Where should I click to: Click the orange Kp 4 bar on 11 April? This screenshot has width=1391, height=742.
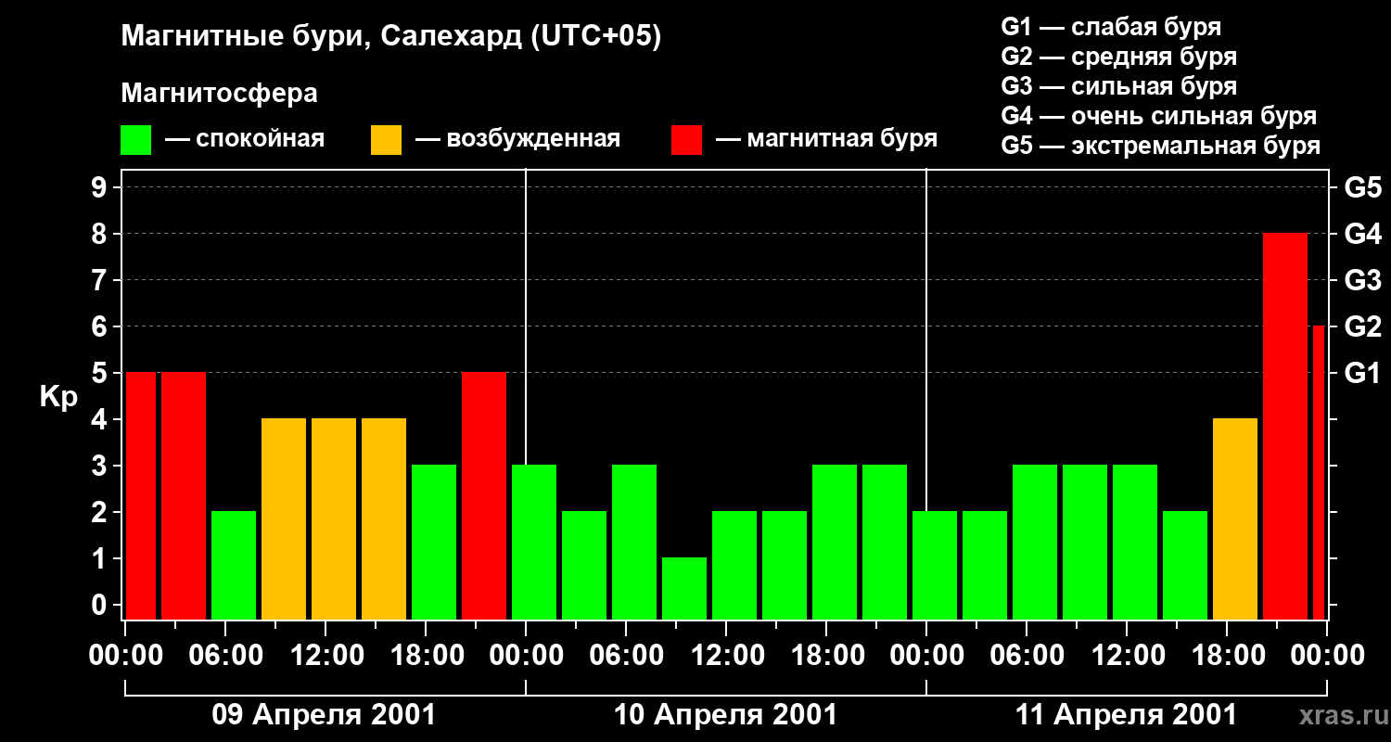click(x=1235, y=519)
